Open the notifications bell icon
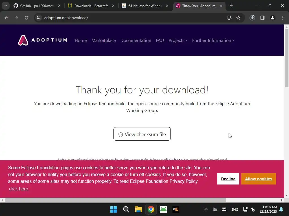The height and width of the screenshot is (216, 289). pyautogui.click(x=281, y=209)
